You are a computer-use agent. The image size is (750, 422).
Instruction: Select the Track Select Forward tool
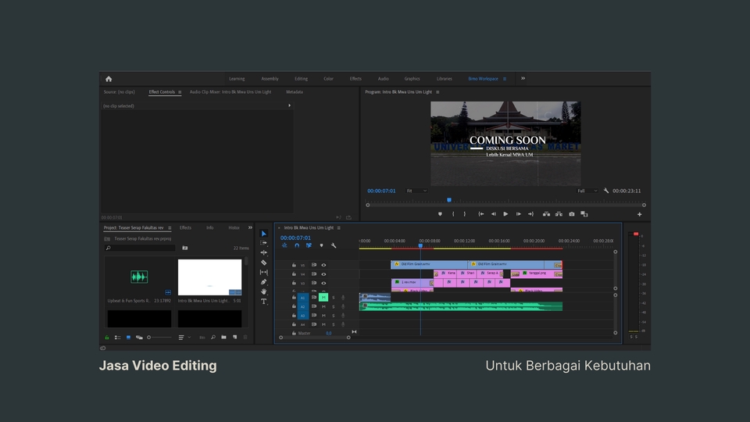pyautogui.click(x=263, y=243)
